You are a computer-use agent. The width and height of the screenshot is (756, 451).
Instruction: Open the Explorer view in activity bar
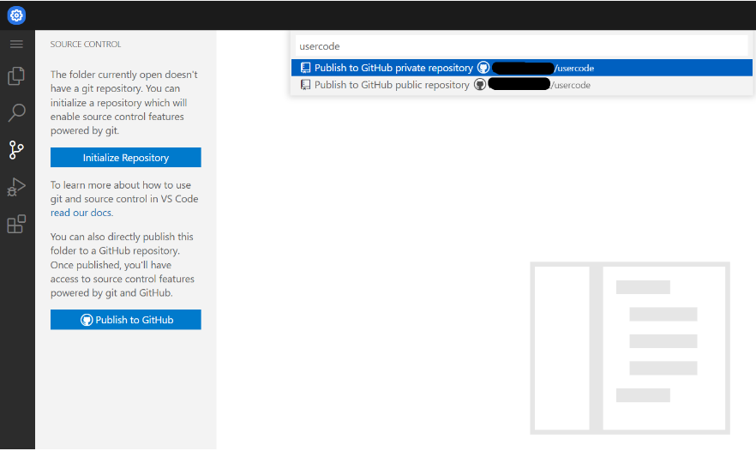pos(16,76)
